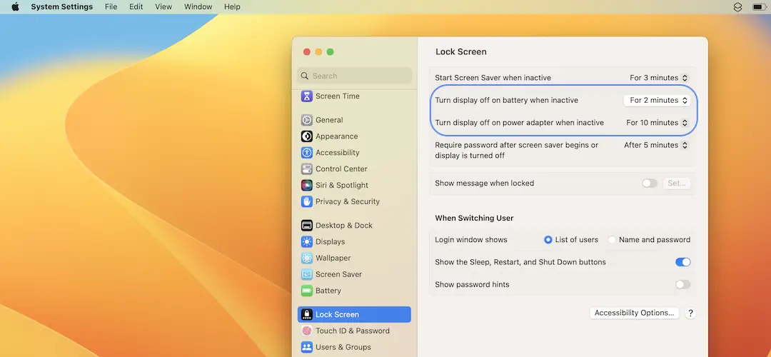Open Privacy & Security pane
The width and height of the screenshot is (771, 357).
347,202
